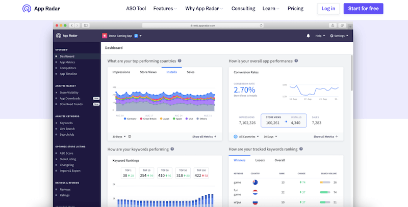Select the Installs tab

pyautogui.click(x=172, y=72)
